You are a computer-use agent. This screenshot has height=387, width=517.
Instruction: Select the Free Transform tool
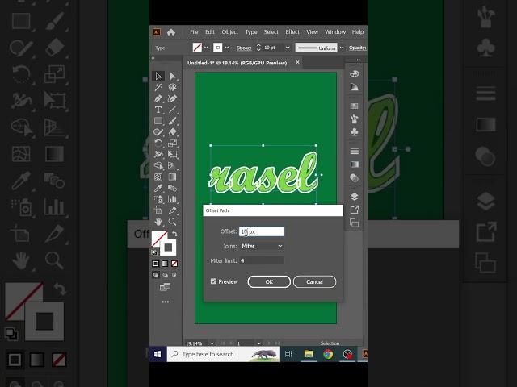(172, 154)
